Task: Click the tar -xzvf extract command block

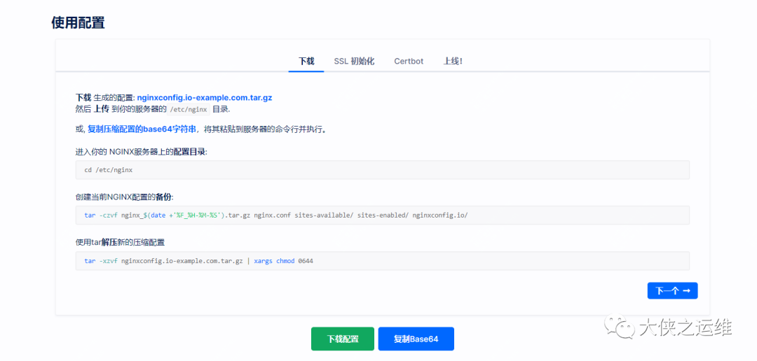Action: coord(383,261)
